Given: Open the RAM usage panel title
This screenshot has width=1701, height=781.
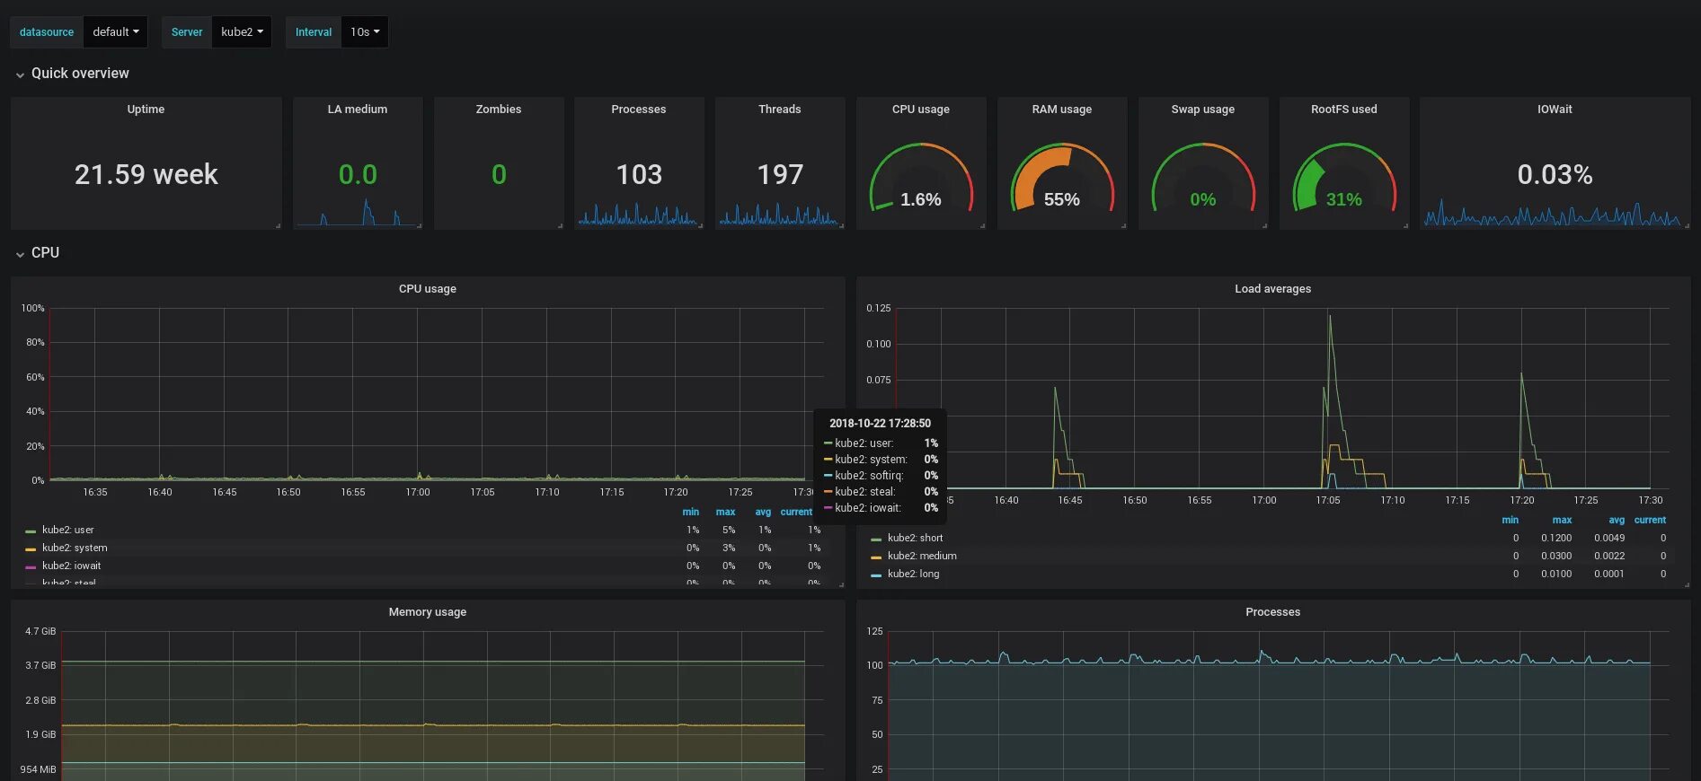Looking at the screenshot, I should pos(1062,110).
